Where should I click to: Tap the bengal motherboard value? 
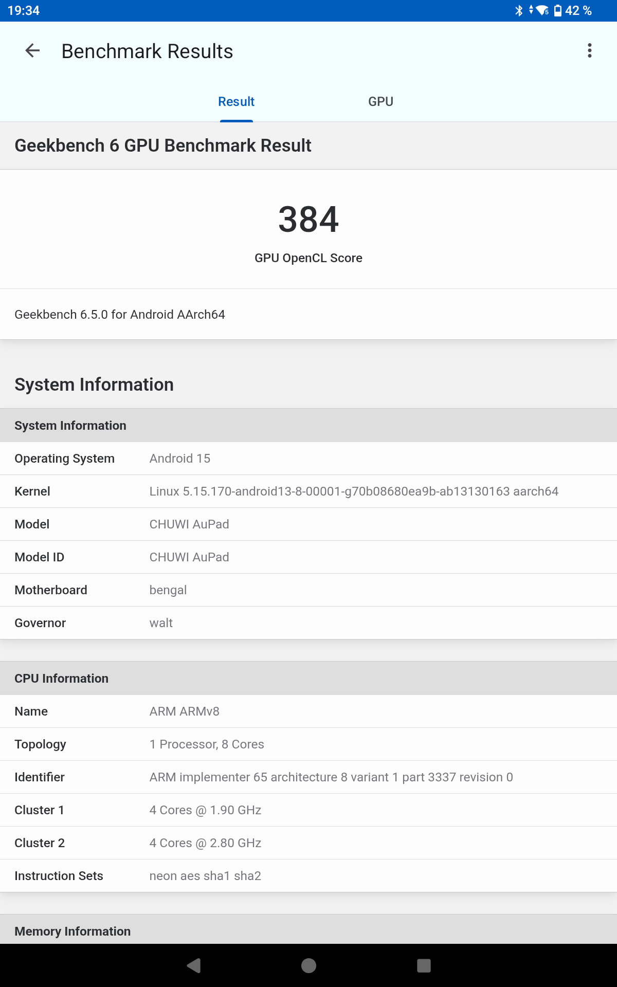click(x=168, y=590)
